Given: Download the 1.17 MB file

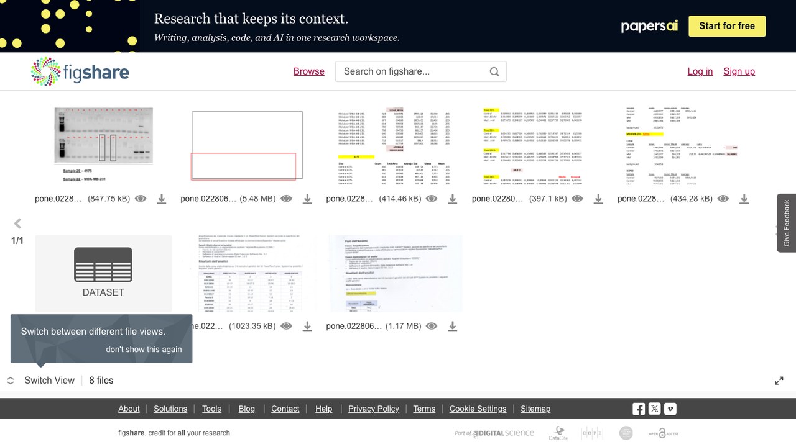Looking at the screenshot, I should click(453, 326).
